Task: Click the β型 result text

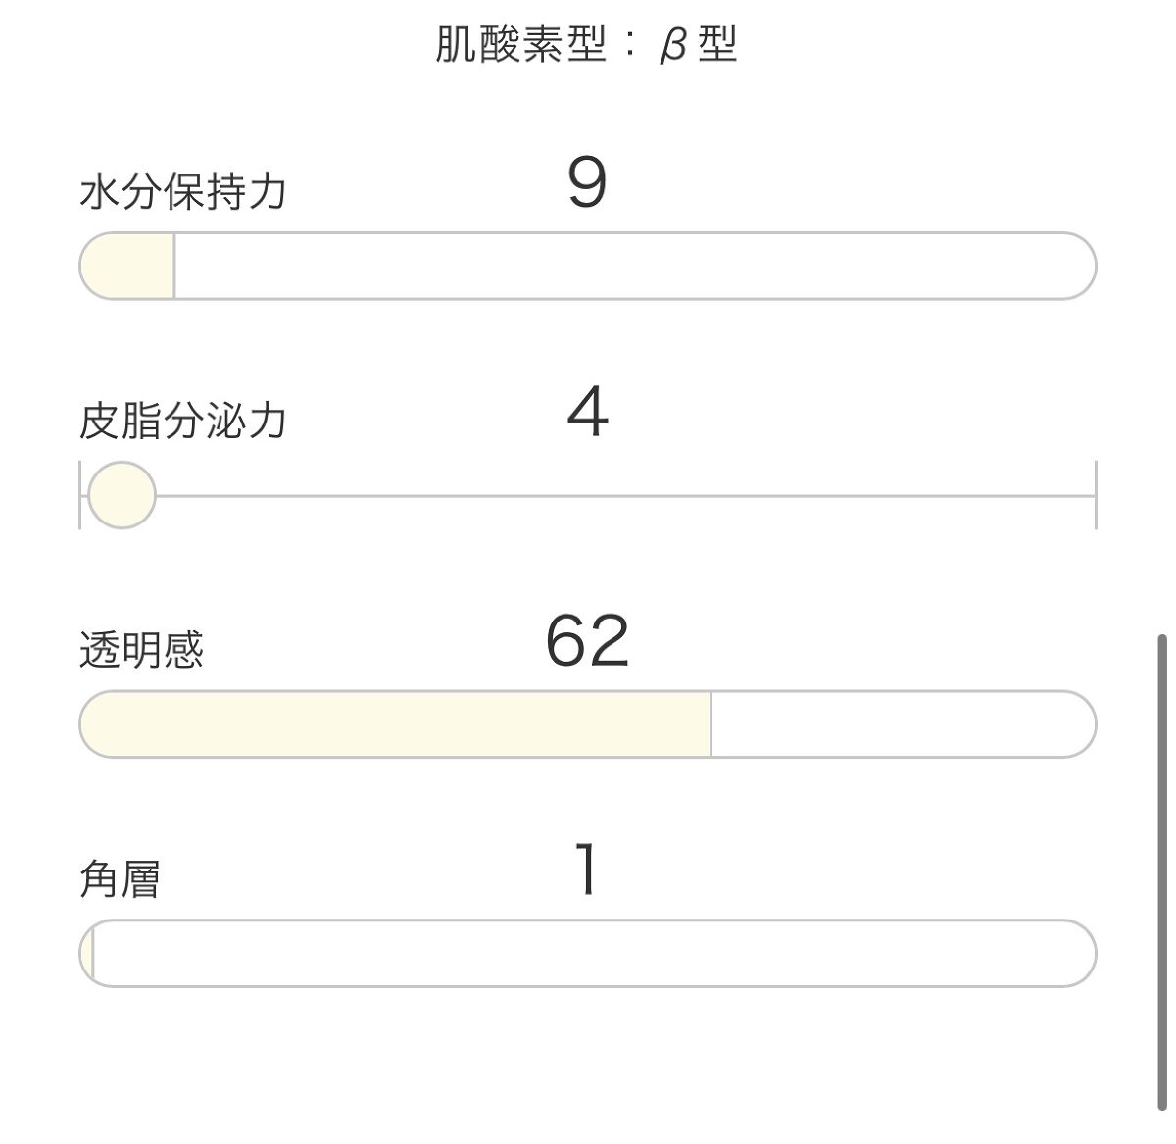Action: pos(698,45)
